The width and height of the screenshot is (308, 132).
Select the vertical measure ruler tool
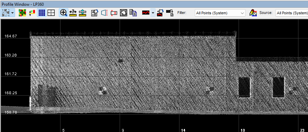(x=82, y=13)
